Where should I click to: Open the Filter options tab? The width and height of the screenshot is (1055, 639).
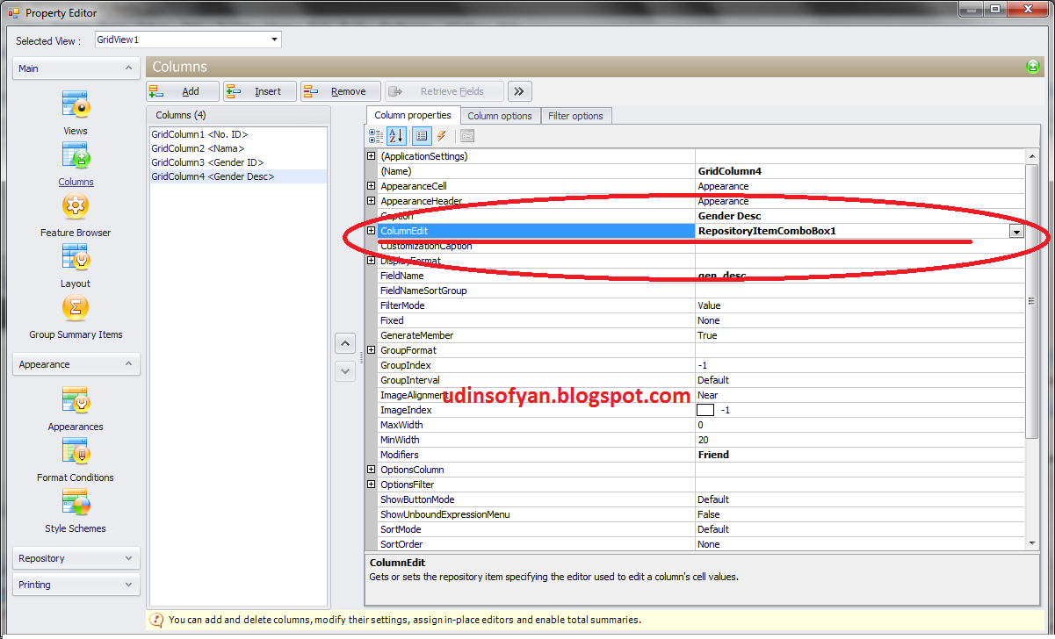point(575,116)
